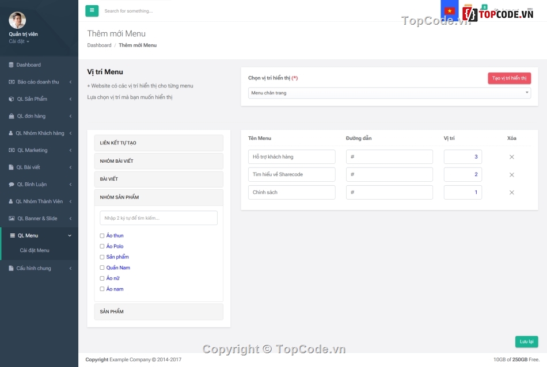This screenshot has width=547, height=367.
Task: Expand Báo cáo doanh thu chevron
Action: (x=70, y=82)
